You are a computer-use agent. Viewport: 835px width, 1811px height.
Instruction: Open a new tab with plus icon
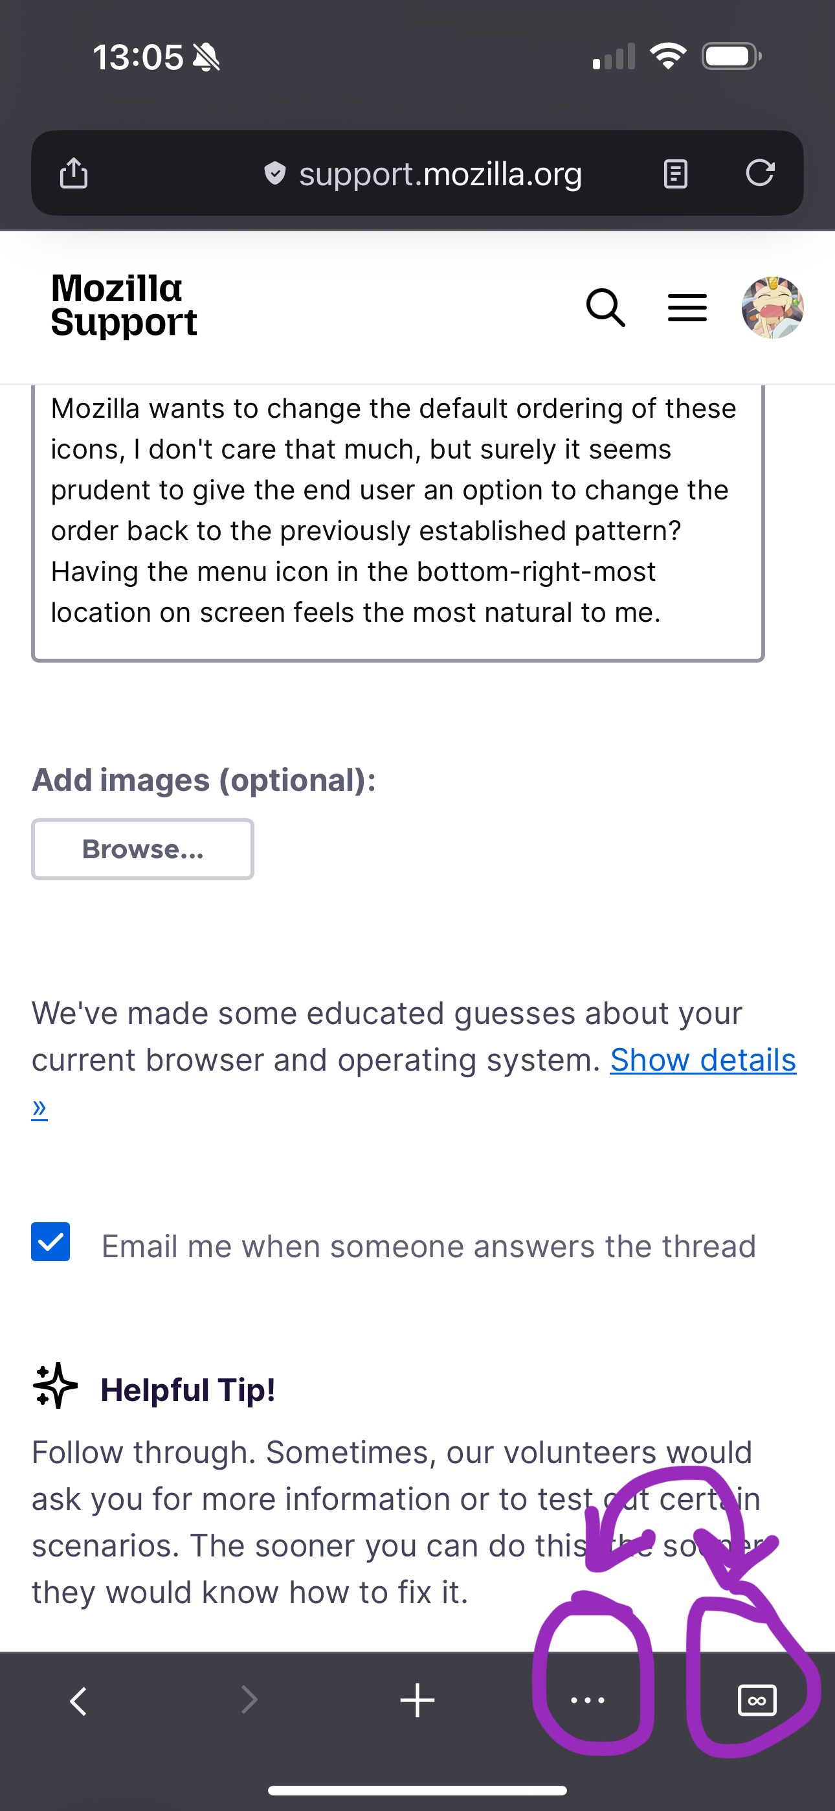[417, 1702]
